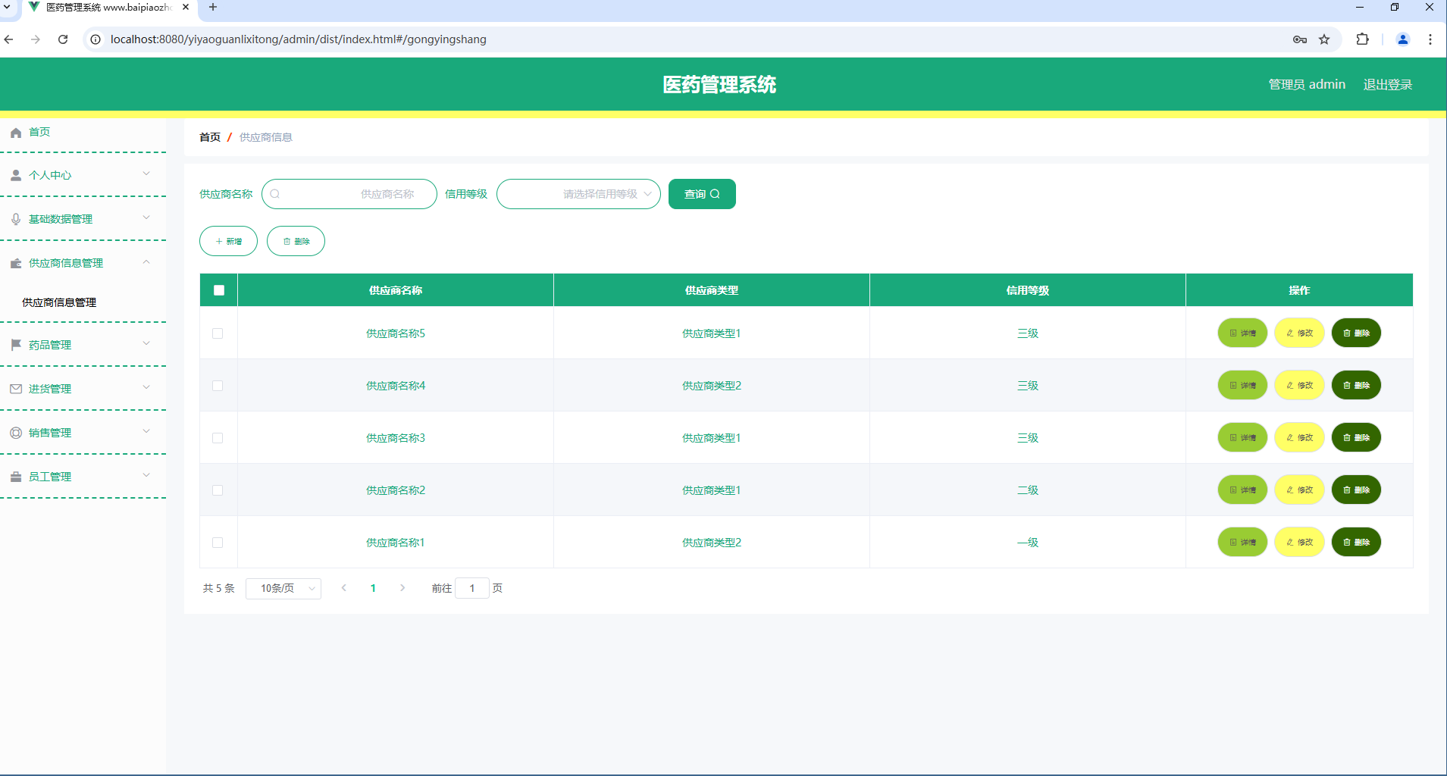Open tab search chevron at top left

[7, 7]
